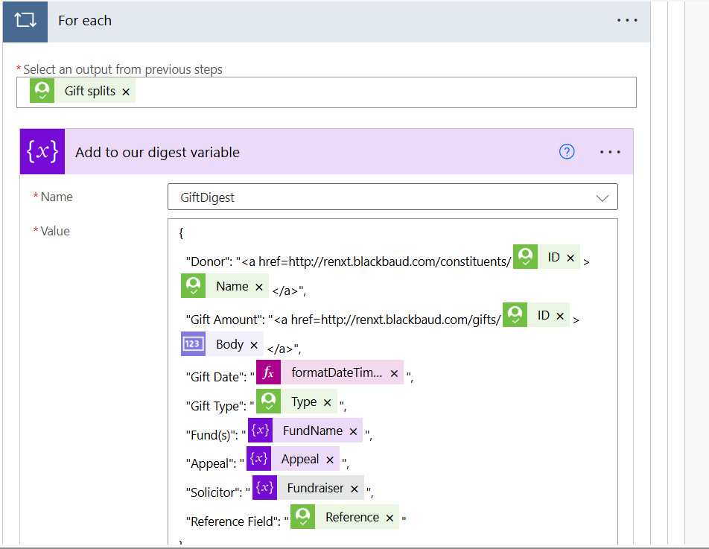
Task: Remove the Gift splits token
Action: point(126,92)
